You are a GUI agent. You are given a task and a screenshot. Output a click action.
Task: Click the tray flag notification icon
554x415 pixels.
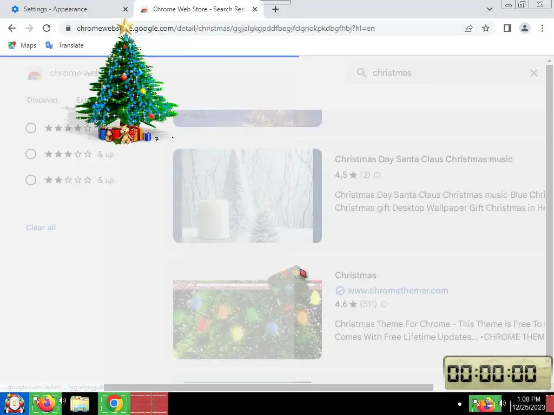477,403
